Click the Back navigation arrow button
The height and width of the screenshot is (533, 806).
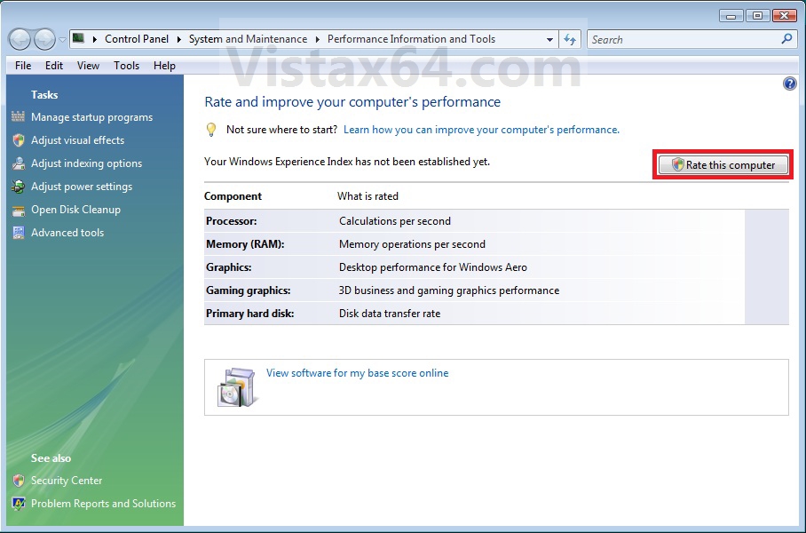tap(20, 39)
